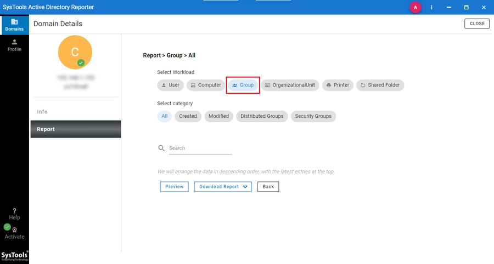Focus the Search input field
Screen dimensions: 494x264
point(200,148)
